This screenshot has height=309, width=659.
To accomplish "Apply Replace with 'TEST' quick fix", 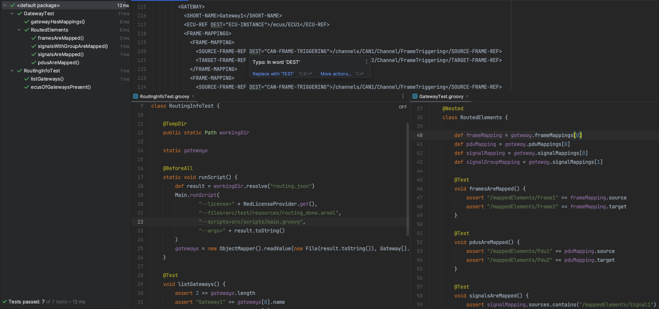I will click(x=273, y=74).
